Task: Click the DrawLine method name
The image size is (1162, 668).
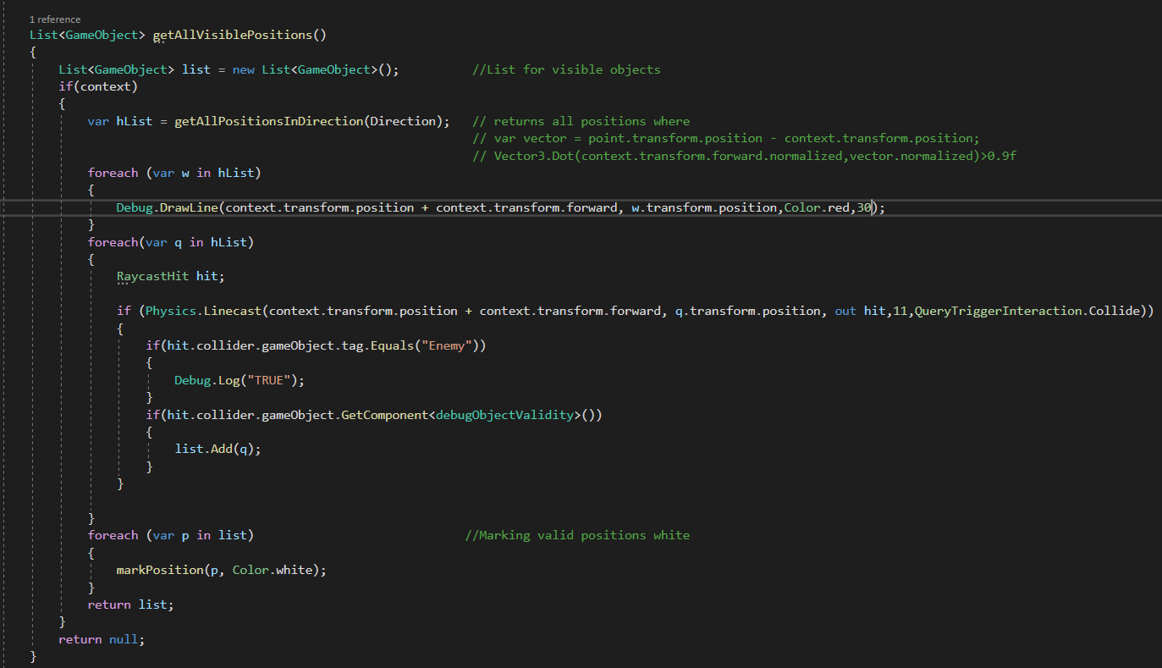Action: [189, 207]
